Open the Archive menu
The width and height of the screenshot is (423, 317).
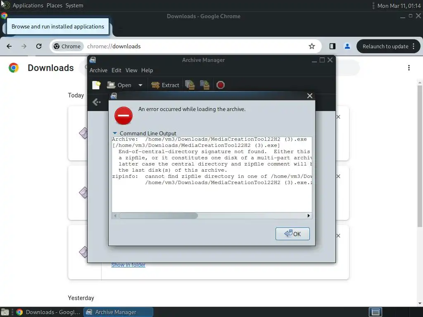click(98, 70)
